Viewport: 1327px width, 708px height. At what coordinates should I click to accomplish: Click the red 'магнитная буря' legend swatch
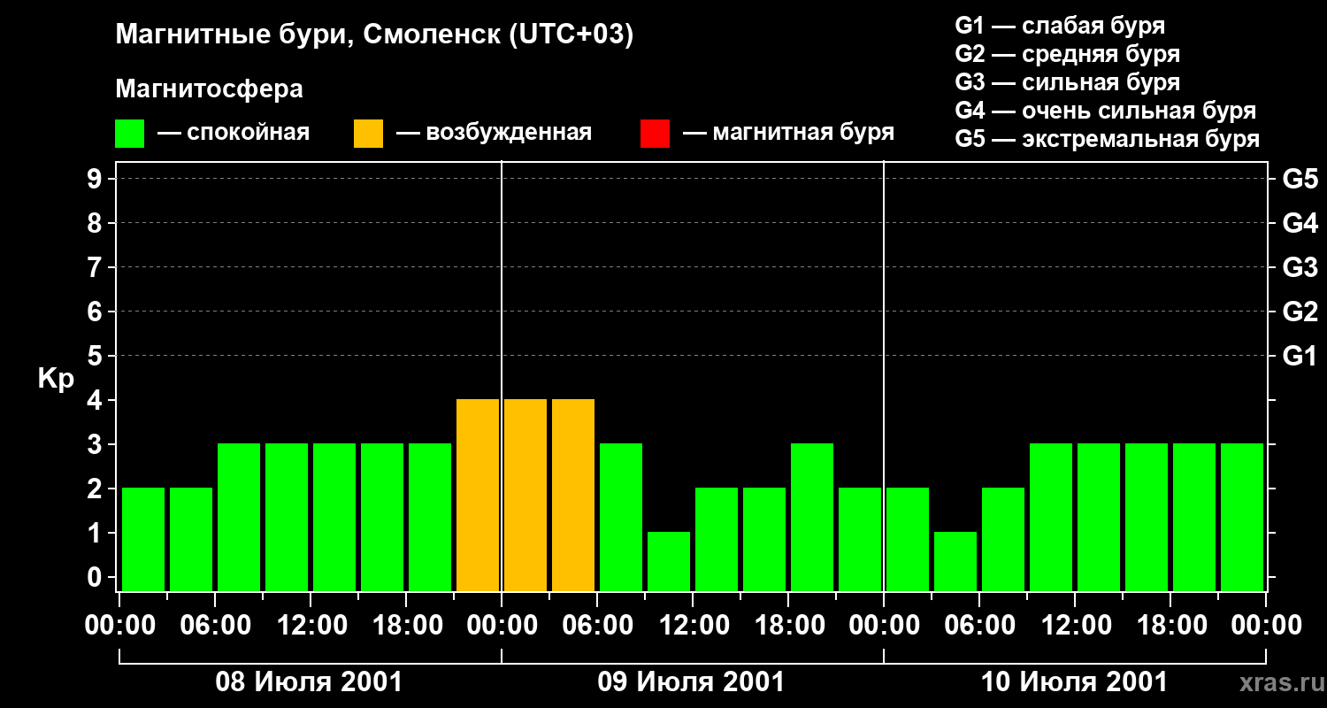(x=655, y=134)
